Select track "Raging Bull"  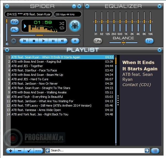(x=62, y=62)
